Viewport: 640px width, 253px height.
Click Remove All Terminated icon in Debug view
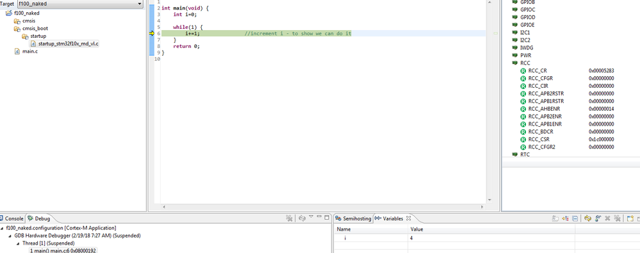point(289,218)
